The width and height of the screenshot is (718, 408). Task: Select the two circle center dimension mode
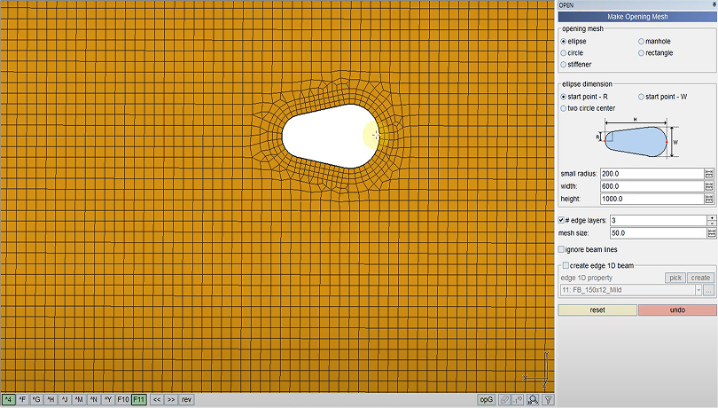pos(563,108)
